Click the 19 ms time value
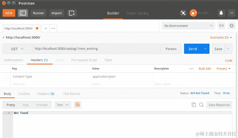Screen dimensions: 238x138 tap(226, 93)
